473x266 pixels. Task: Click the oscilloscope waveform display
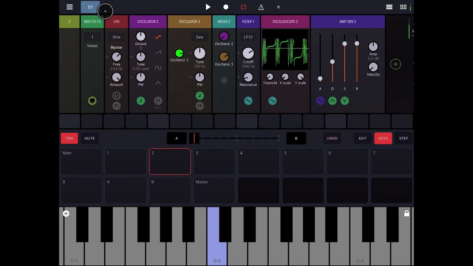[285, 50]
